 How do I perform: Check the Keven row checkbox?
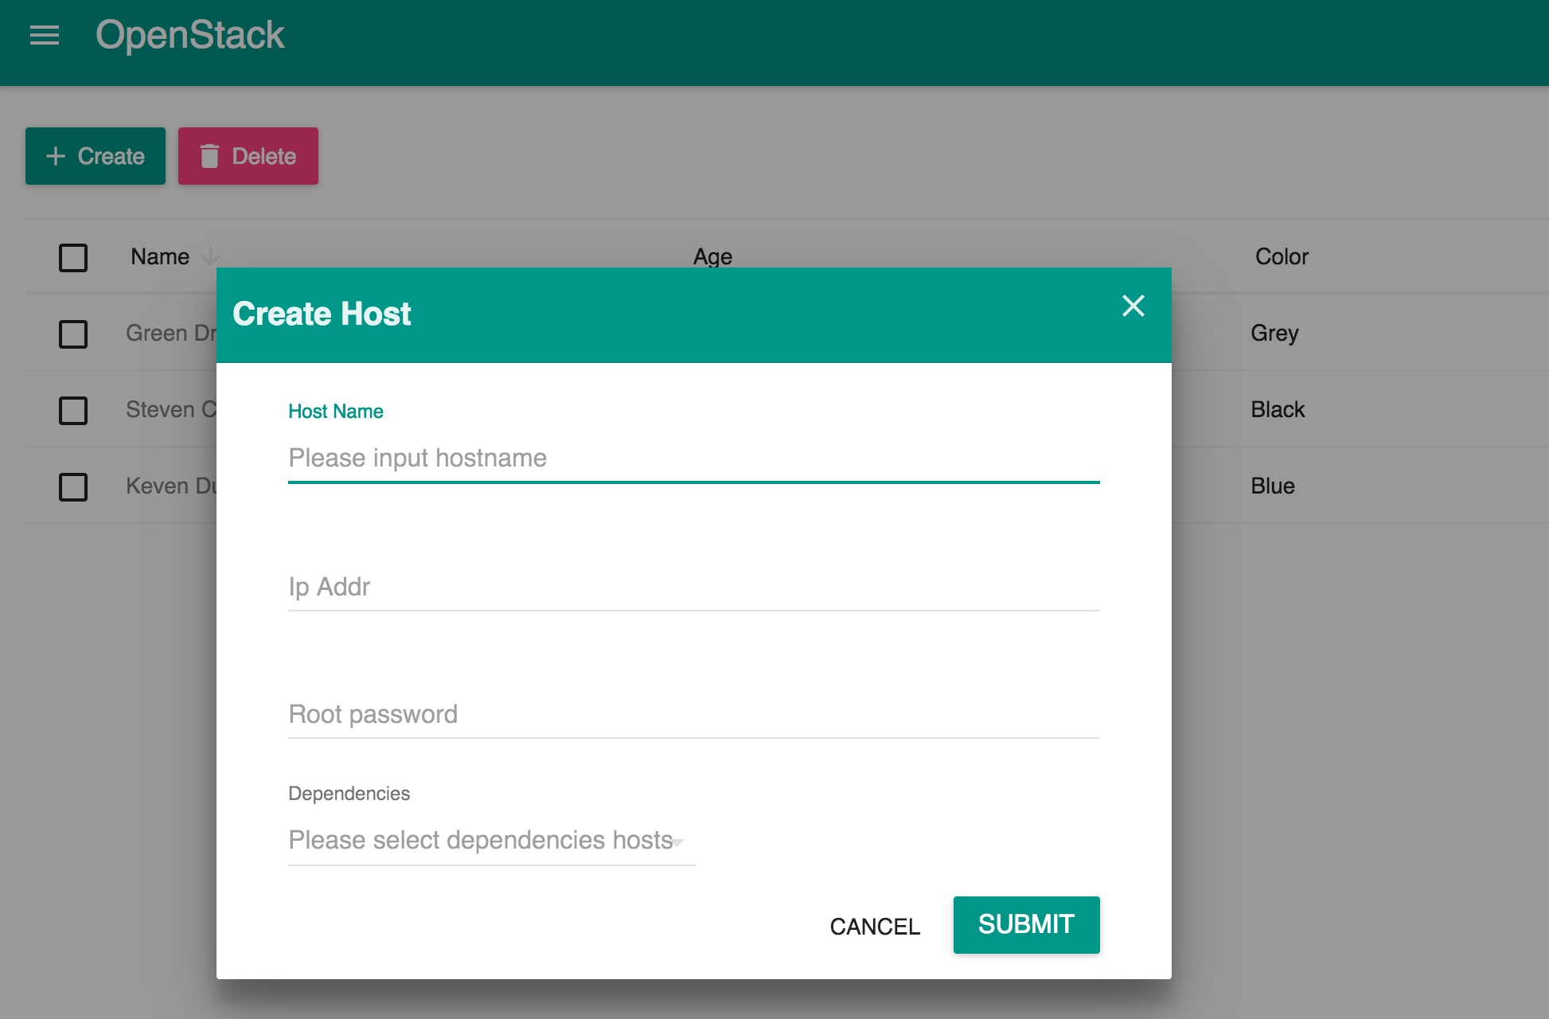click(73, 486)
